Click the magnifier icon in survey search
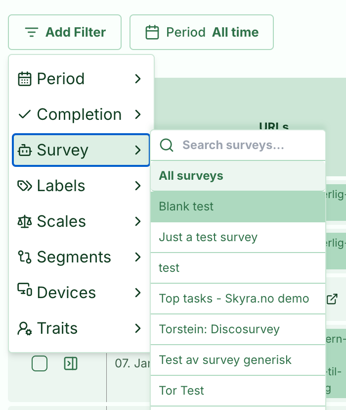 pyautogui.click(x=167, y=145)
